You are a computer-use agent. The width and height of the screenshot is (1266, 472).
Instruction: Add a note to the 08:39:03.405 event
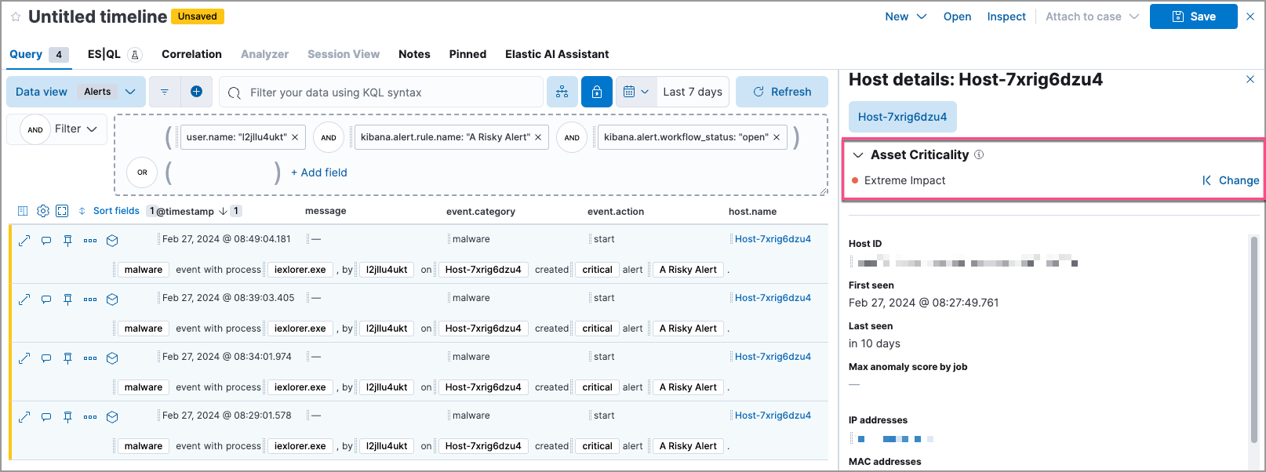coord(46,299)
